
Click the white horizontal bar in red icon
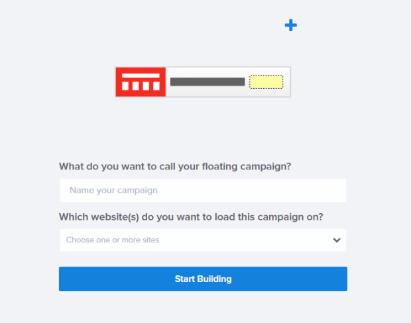pyautogui.click(x=141, y=76)
